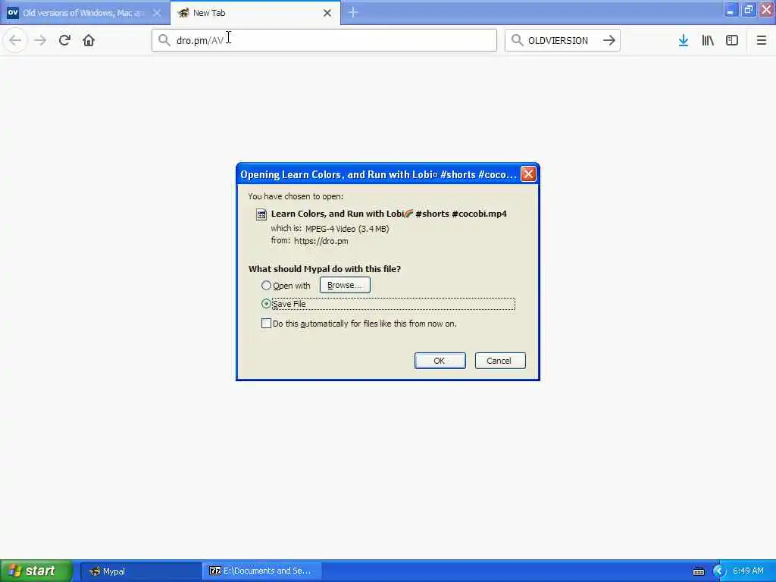Minimize the Mypal browser window
Viewport: 776px width, 582px height.
[x=731, y=10]
